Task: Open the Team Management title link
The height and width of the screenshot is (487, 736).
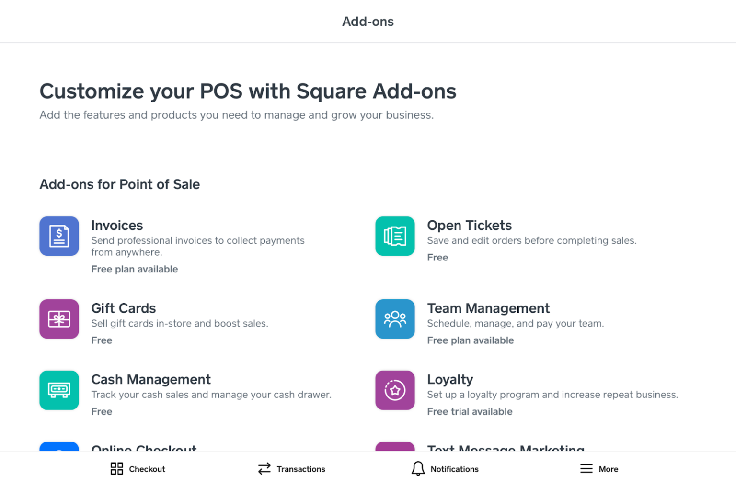Action: click(488, 308)
